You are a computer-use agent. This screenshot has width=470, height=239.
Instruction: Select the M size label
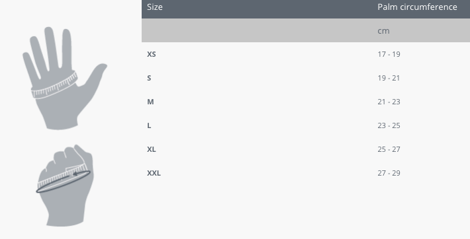click(x=150, y=102)
